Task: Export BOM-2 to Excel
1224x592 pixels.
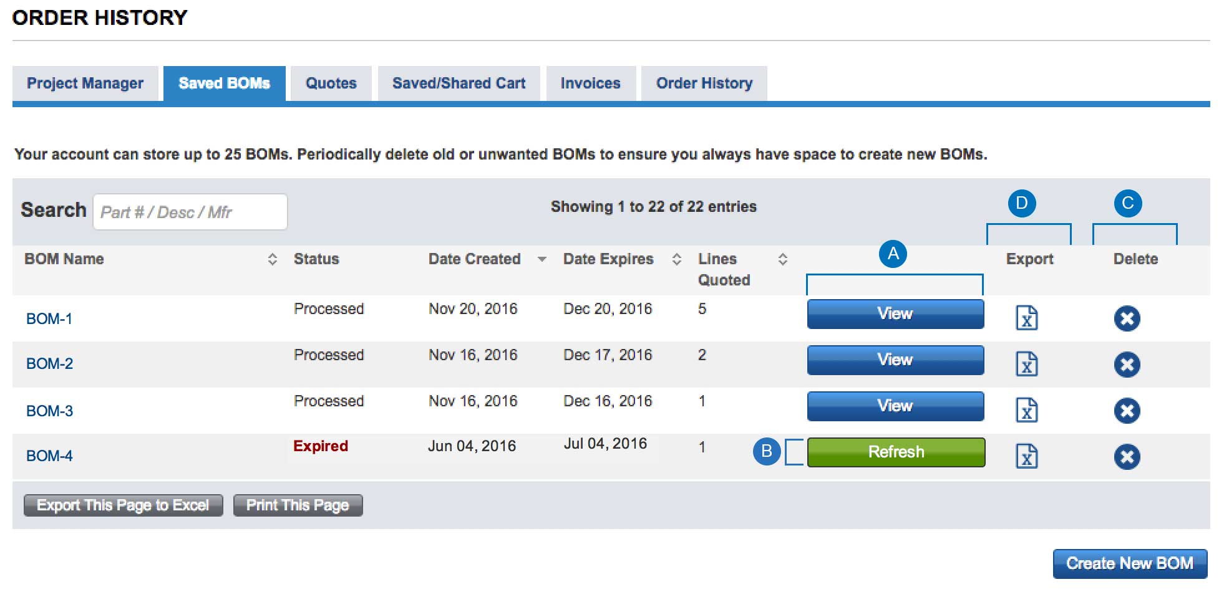Action: 1027,364
